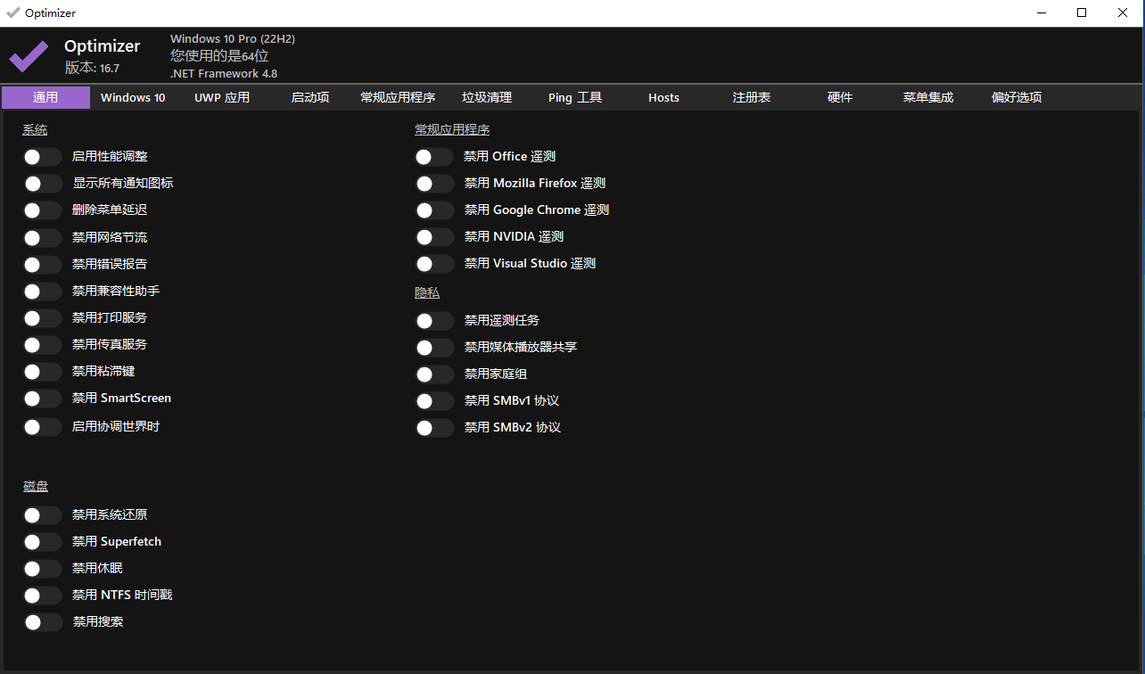This screenshot has width=1145, height=674.
Task: Enable 删除菜单延迟 switch
Action: coord(43,210)
